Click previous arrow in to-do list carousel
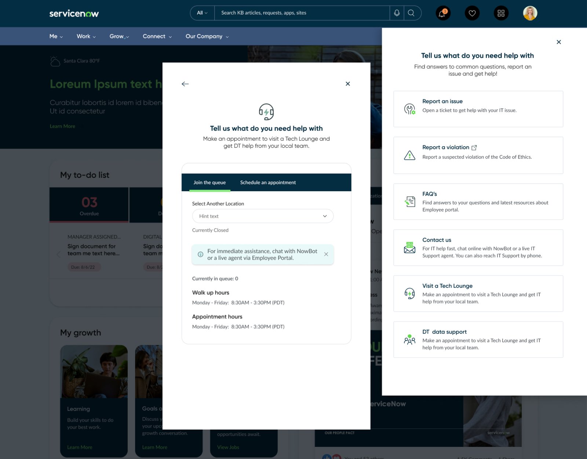587x459 pixels. pyautogui.click(x=58, y=254)
